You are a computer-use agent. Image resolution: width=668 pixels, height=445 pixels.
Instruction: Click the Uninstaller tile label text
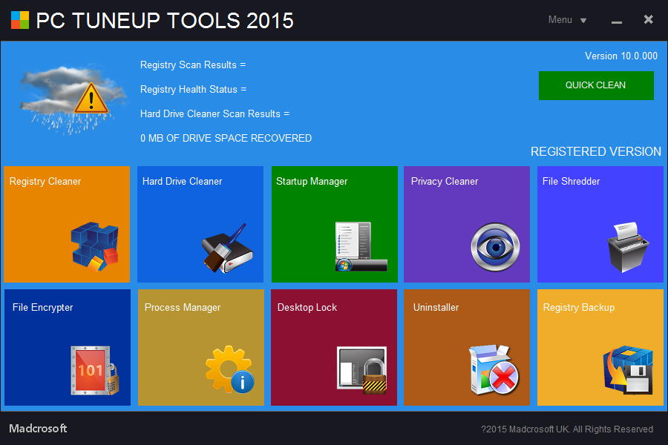click(x=436, y=308)
